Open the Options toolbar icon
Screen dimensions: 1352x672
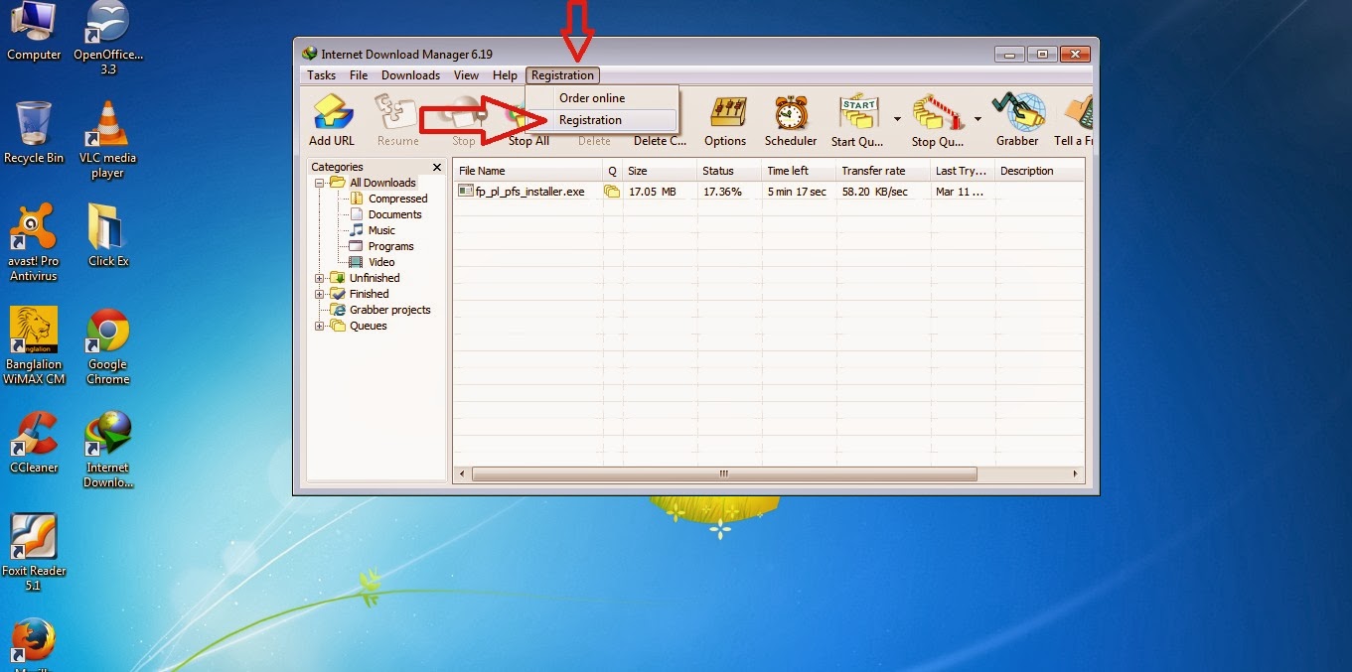click(725, 121)
